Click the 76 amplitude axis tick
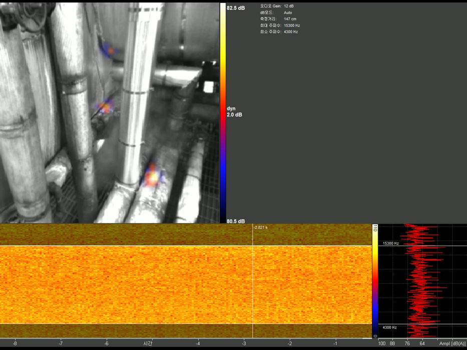467x350 pixels. pos(407,343)
